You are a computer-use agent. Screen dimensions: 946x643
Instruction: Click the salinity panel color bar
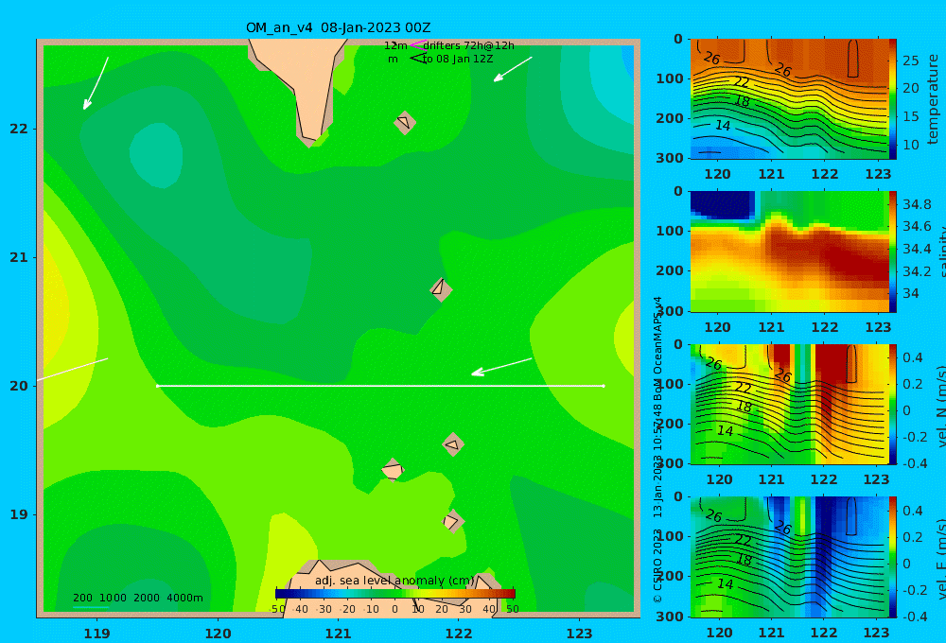click(893, 252)
